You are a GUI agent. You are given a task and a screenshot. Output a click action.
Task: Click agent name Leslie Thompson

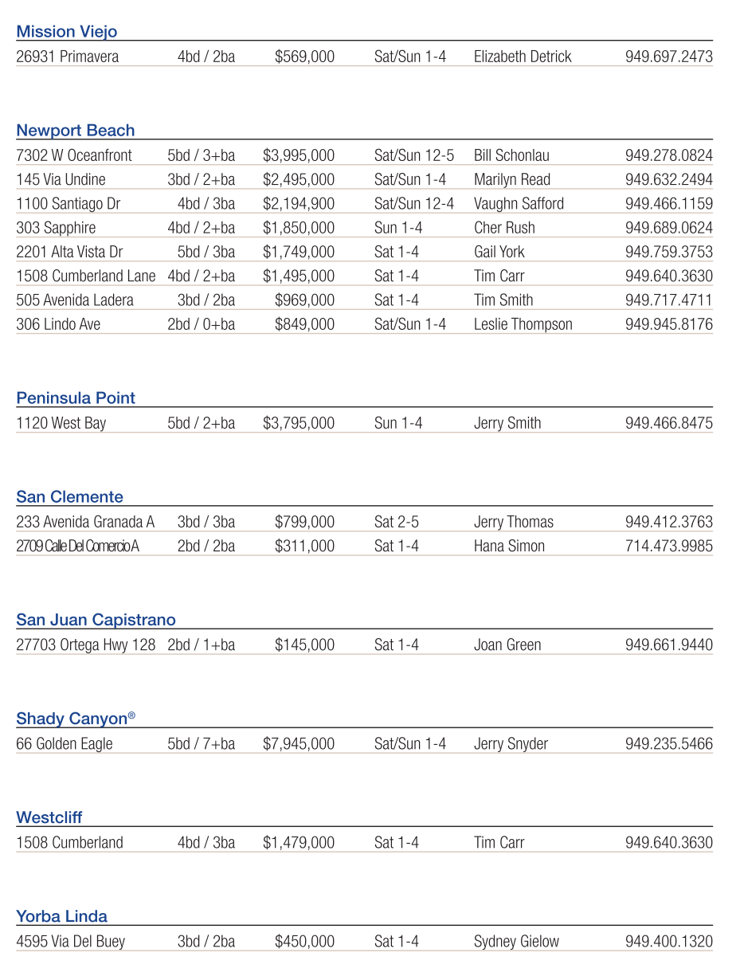[x=523, y=324]
